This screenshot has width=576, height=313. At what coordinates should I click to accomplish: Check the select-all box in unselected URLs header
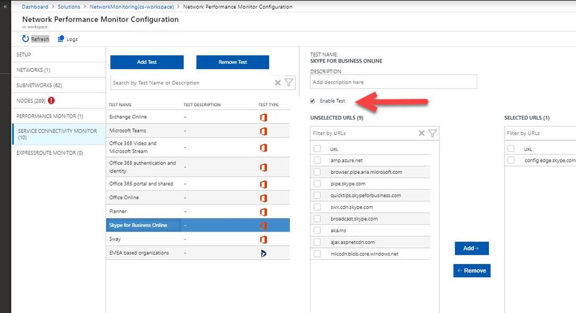point(317,148)
